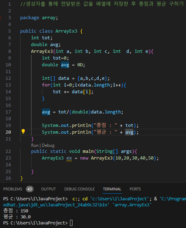Click the 'cd' command in the terminal
Image resolution: width=186 pixels, height=228 pixels.
click(85, 199)
